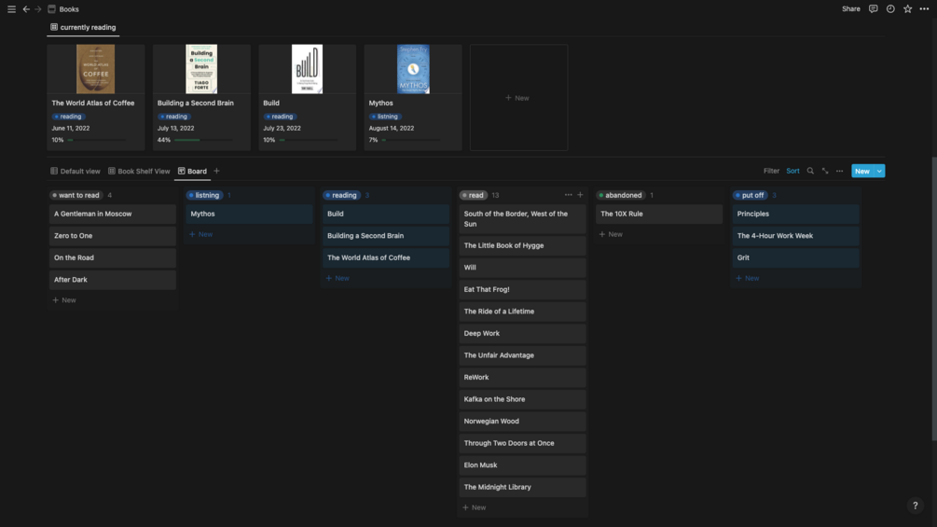Image resolution: width=937 pixels, height=527 pixels.
Task: Click the put off column label
Action: (x=750, y=195)
